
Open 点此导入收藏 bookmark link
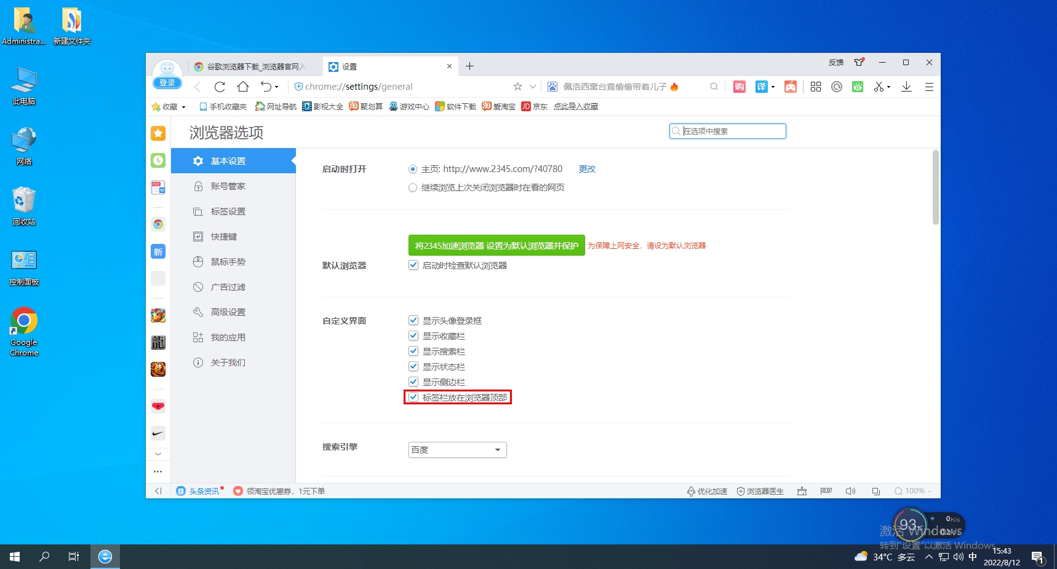click(x=576, y=107)
